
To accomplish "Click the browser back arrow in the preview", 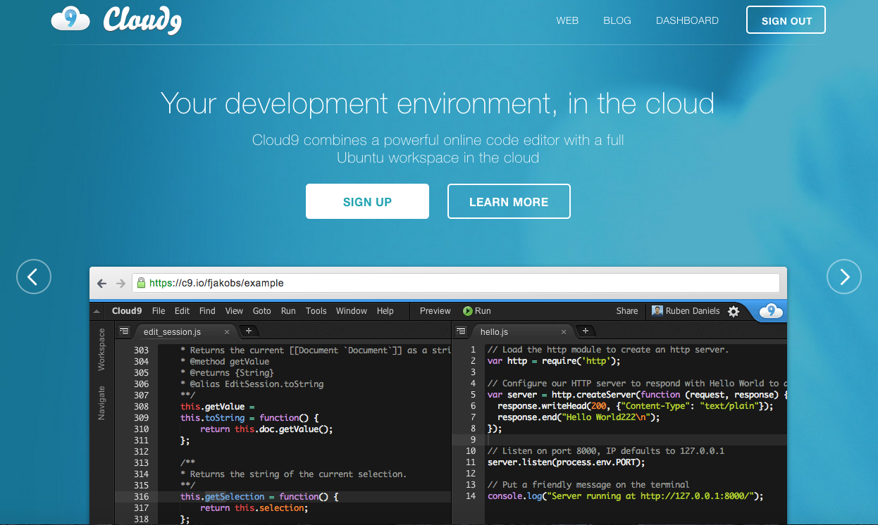I will (102, 283).
